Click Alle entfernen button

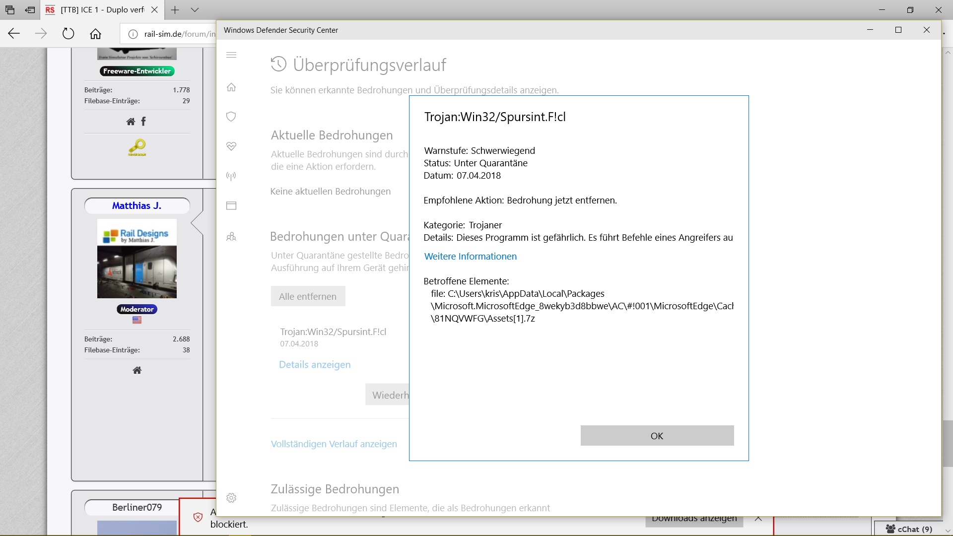click(308, 296)
